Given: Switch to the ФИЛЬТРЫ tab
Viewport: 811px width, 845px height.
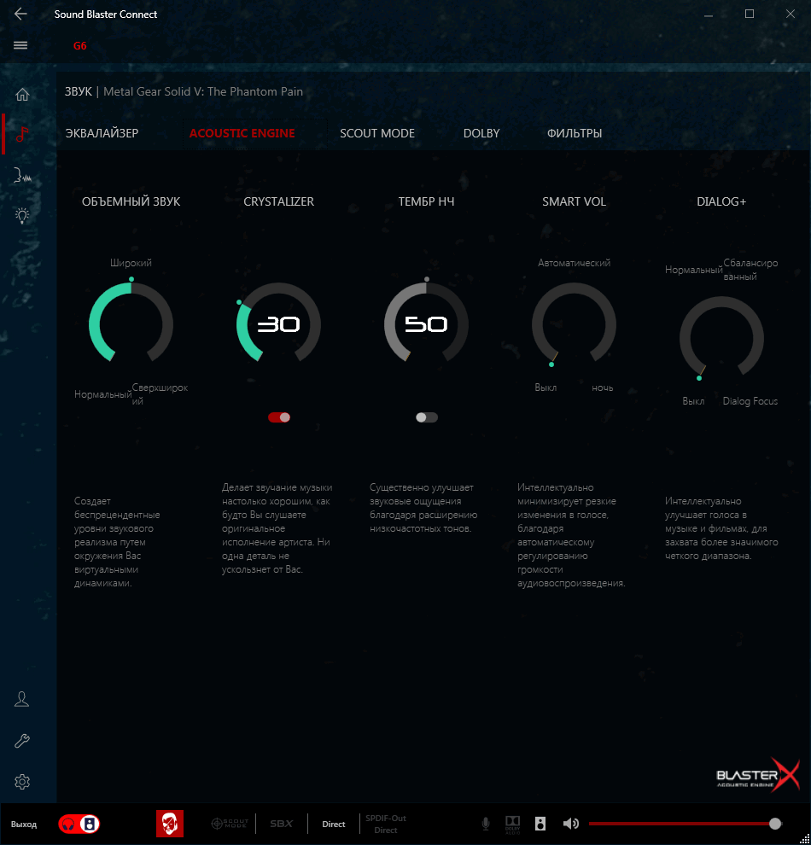Looking at the screenshot, I should (575, 133).
